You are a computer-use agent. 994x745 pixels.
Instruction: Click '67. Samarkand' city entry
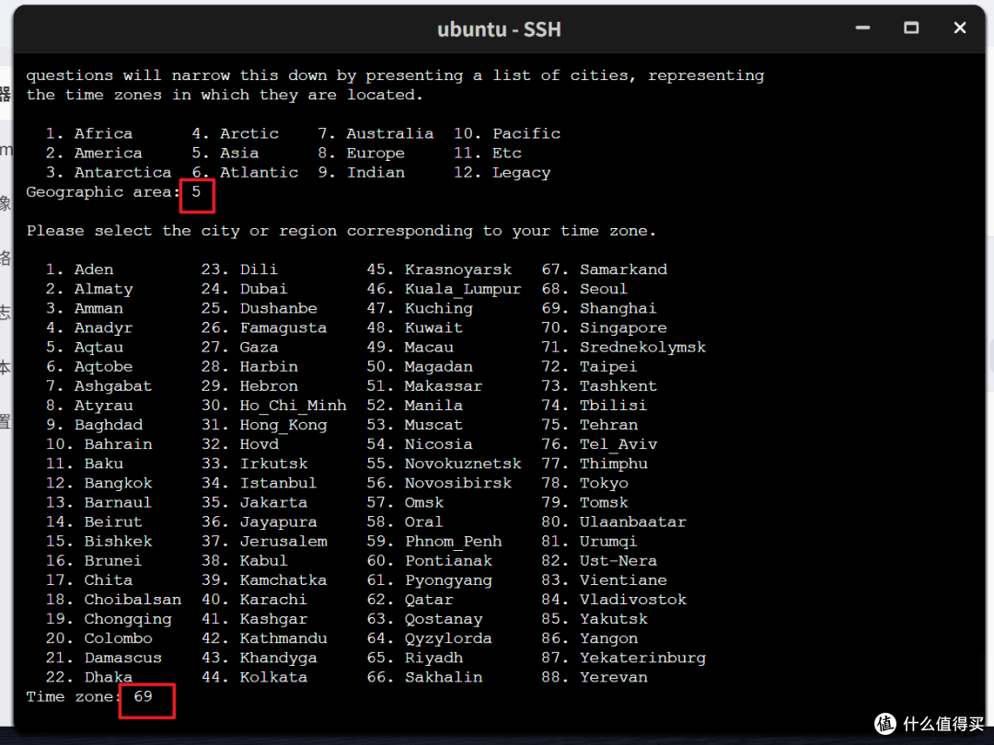point(604,269)
